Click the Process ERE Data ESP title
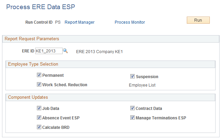 pos(41,7)
